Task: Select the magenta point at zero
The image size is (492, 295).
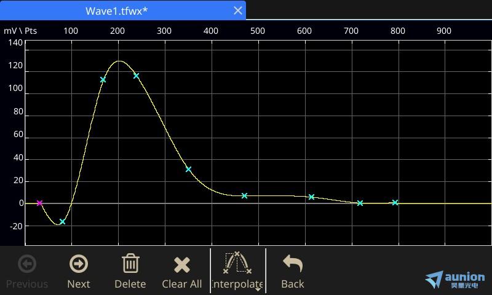Action: click(x=39, y=203)
